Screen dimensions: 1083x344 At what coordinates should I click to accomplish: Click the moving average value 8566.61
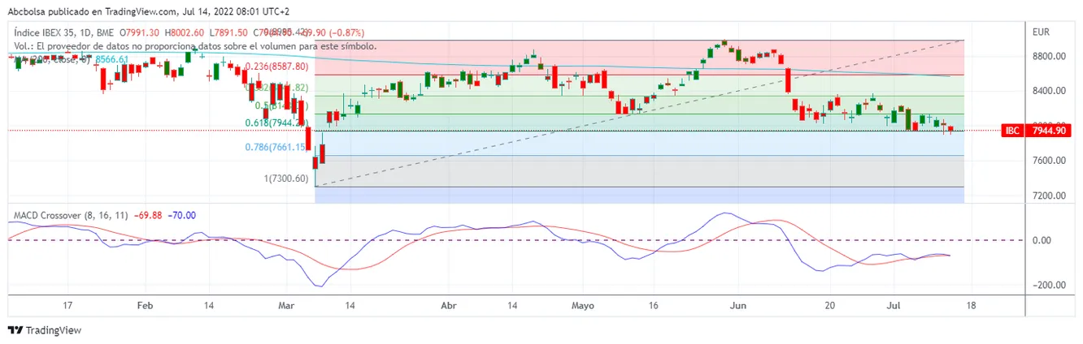pos(112,60)
